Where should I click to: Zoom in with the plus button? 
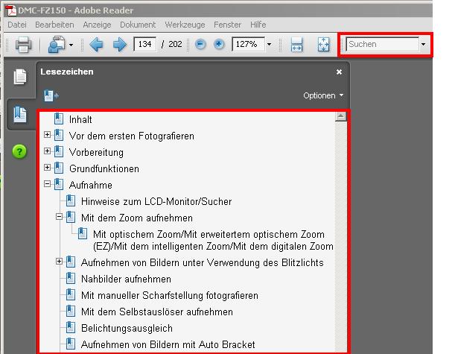click(219, 44)
